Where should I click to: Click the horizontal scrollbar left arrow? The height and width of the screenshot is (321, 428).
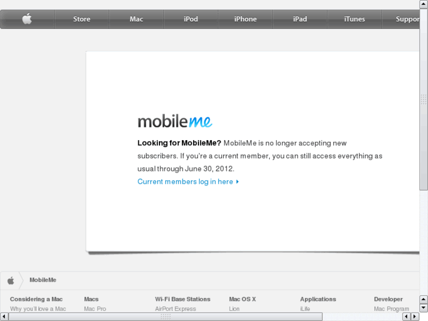4,317
